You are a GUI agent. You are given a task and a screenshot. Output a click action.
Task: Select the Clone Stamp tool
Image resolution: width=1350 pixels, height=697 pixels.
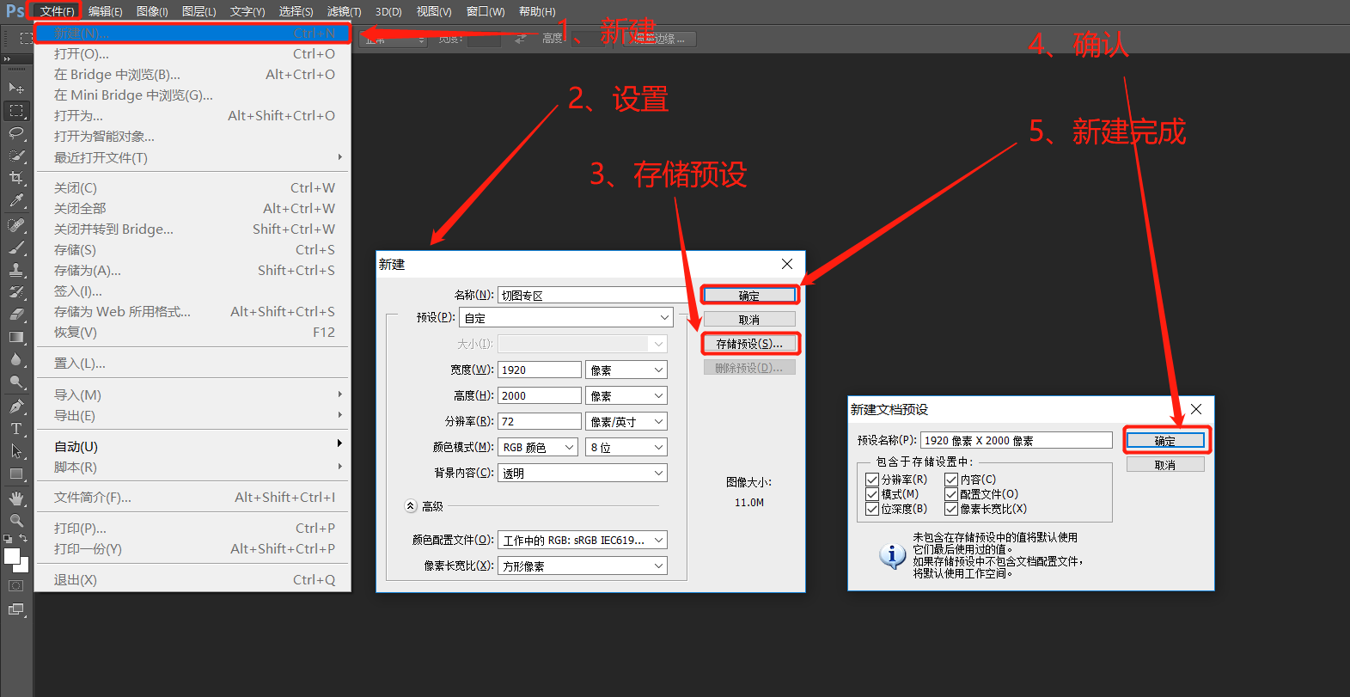(16, 270)
